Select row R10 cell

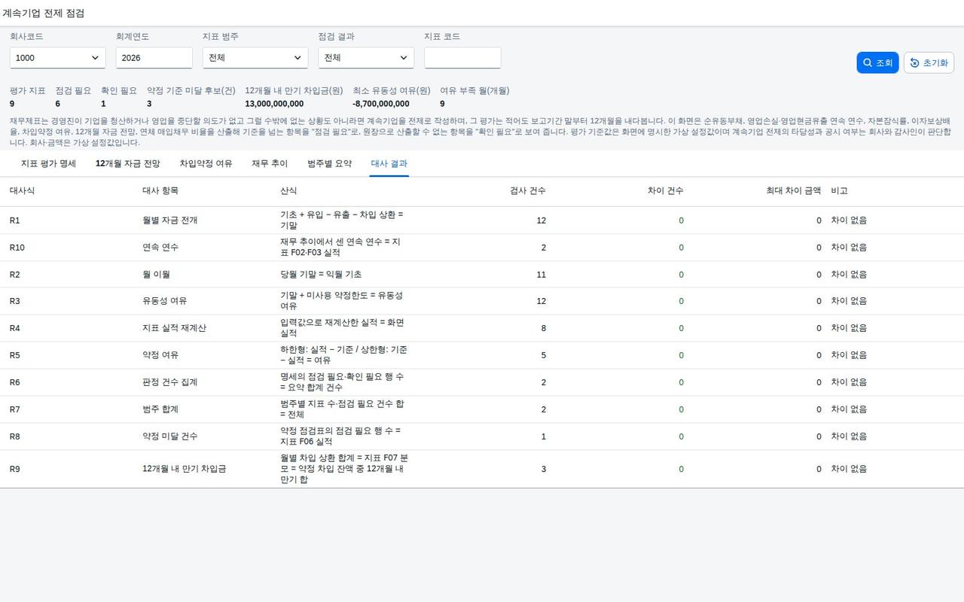(x=17, y=248)
